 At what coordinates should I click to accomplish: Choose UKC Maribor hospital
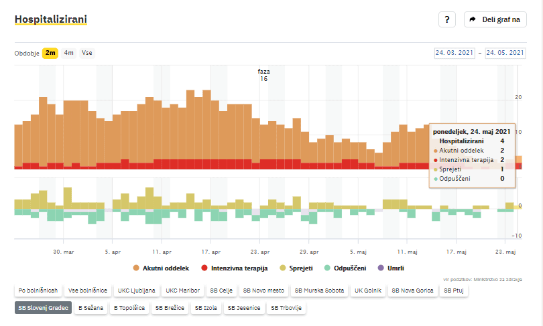pyautogui.click(x=182, y=291)
